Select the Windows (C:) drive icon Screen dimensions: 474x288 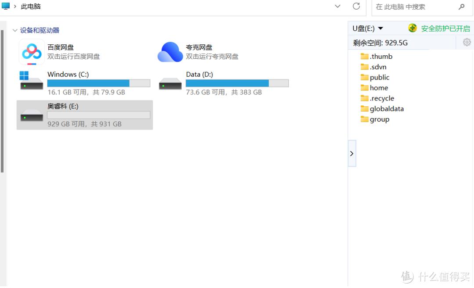(x=32, y=81)
